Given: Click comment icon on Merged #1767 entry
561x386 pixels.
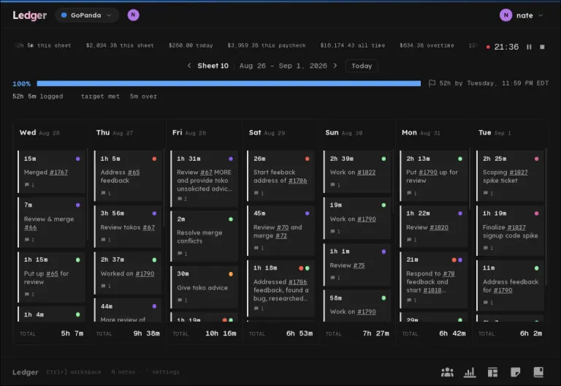Looking at the screenshot, I should [x=27, y=185].
